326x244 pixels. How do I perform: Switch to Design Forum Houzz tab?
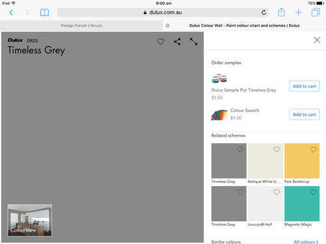pos(81,25)
